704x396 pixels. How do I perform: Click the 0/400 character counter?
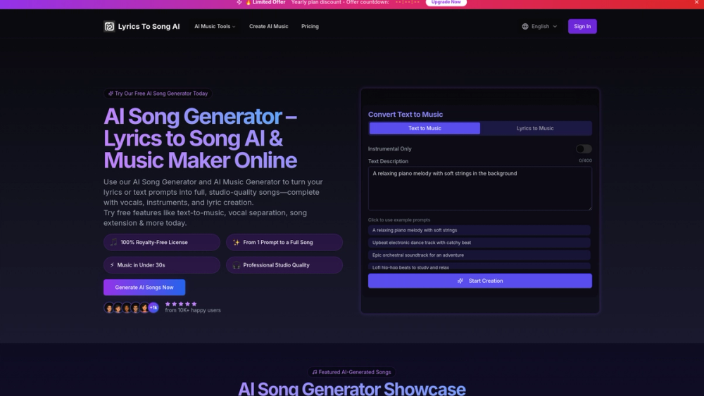tap(585, 160)
